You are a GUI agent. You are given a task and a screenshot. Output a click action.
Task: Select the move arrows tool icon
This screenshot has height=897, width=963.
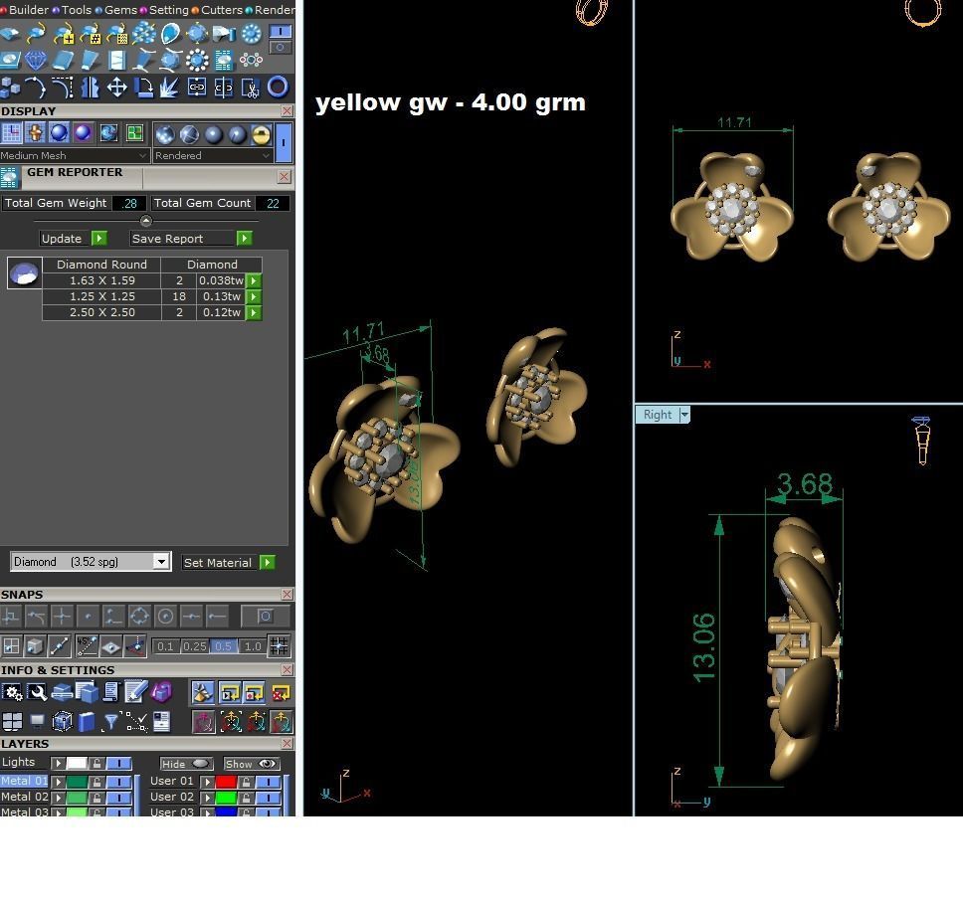pos(116,88)
